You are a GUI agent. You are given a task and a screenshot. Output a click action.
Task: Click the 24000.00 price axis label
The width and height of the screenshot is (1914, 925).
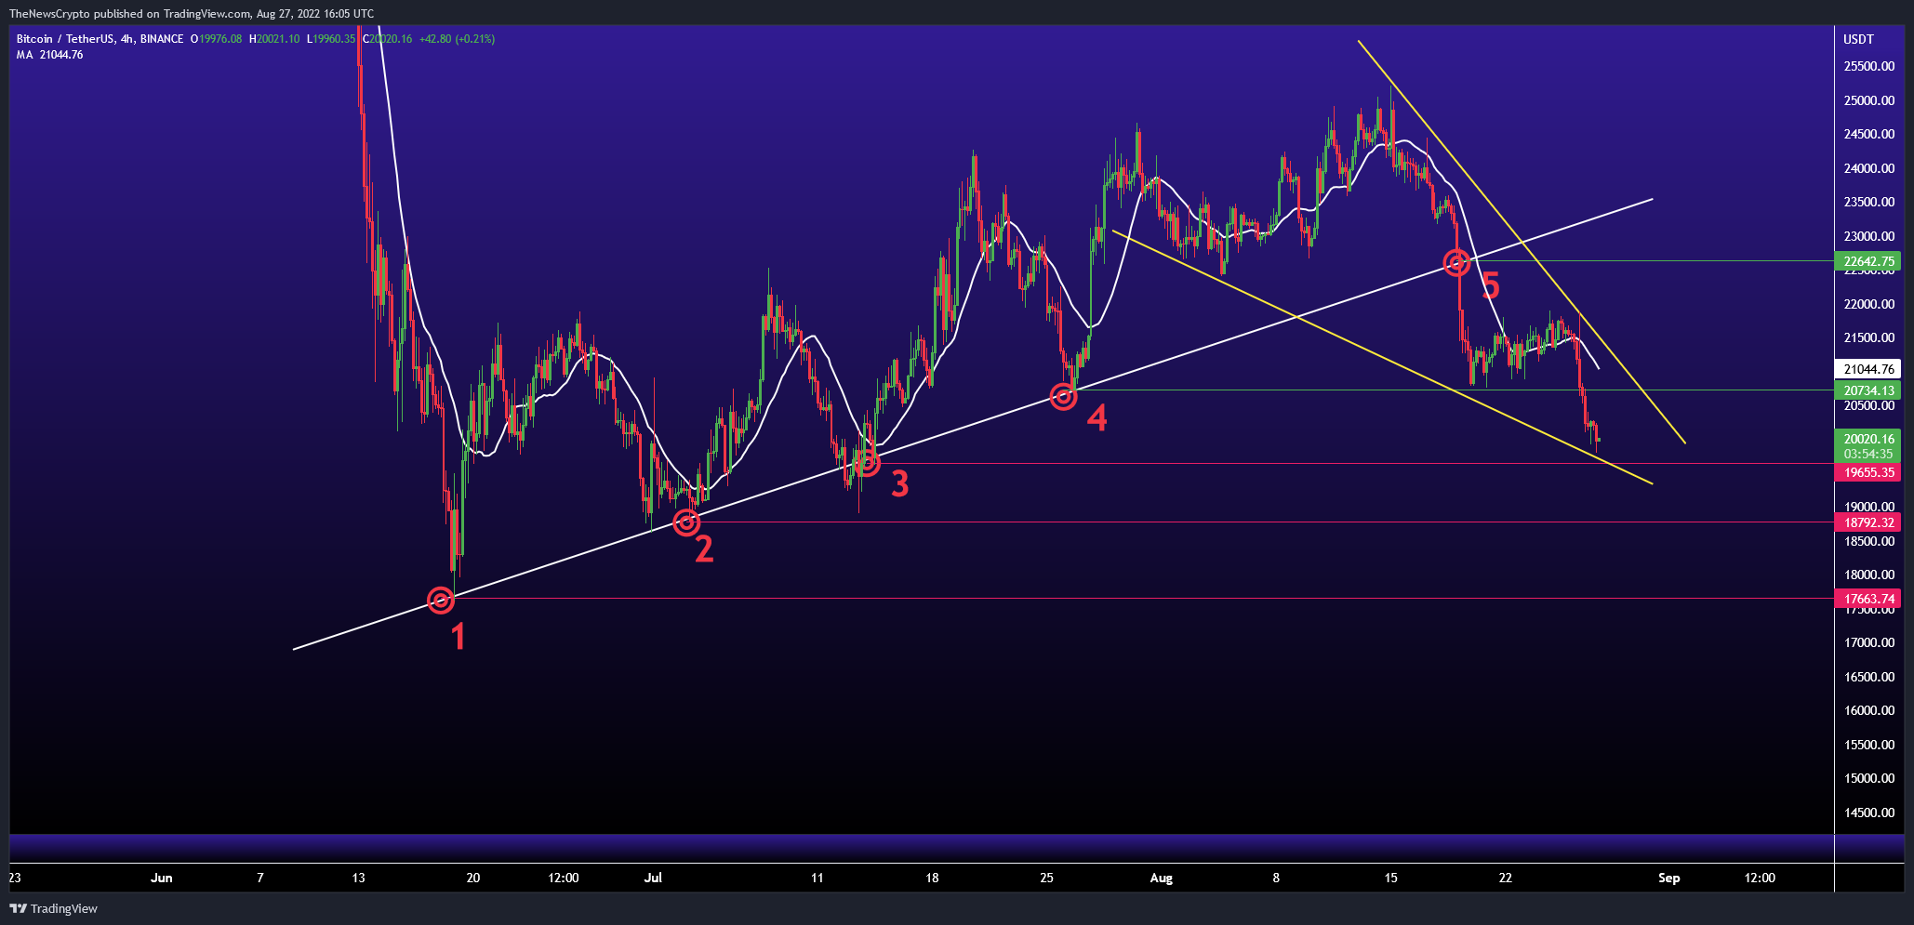coord(1869,168)
